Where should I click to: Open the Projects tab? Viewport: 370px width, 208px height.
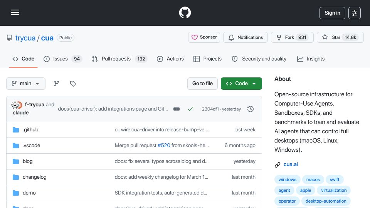207,59
